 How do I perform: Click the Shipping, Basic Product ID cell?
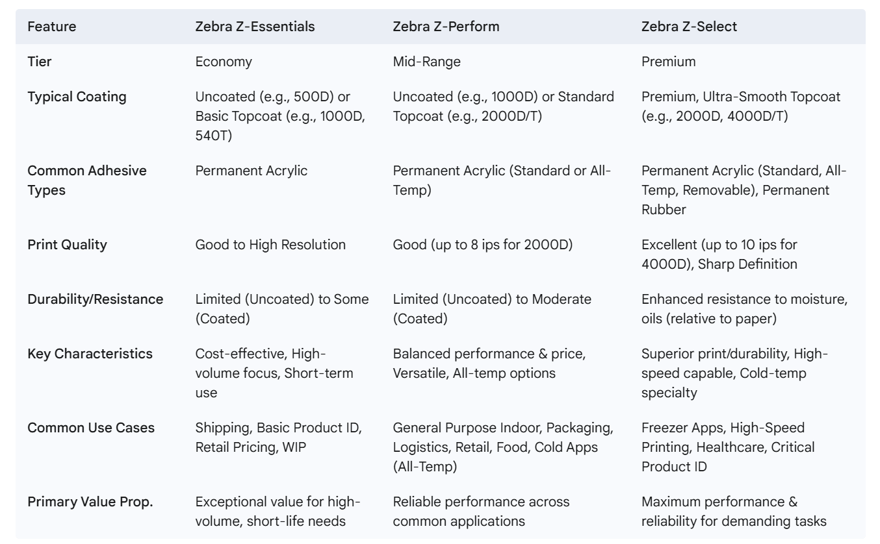pos(278,438)
